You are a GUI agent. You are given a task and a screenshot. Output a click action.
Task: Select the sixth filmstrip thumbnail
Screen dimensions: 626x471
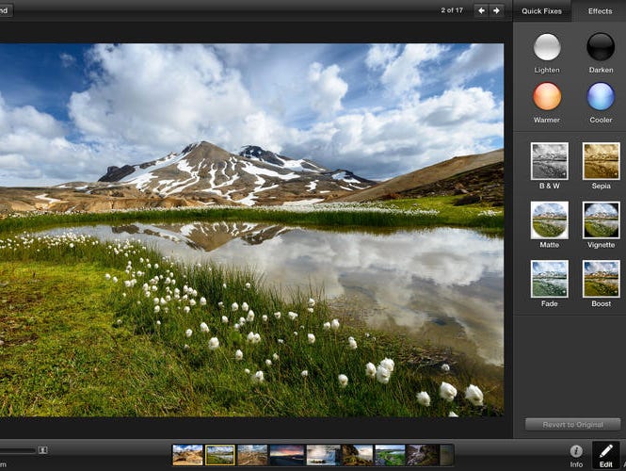(x=358, y=455)
